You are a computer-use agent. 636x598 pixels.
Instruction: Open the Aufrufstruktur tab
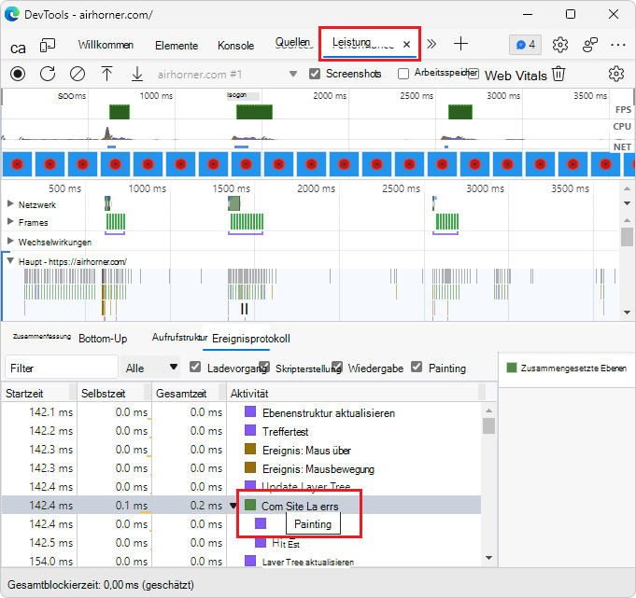(179, 337)
